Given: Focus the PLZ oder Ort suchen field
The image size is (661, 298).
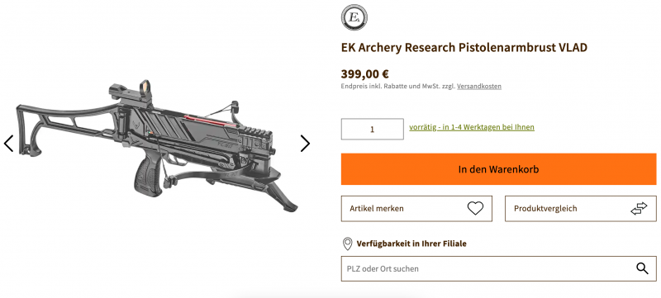Looking at the screenshot, I should pos(499,268).
